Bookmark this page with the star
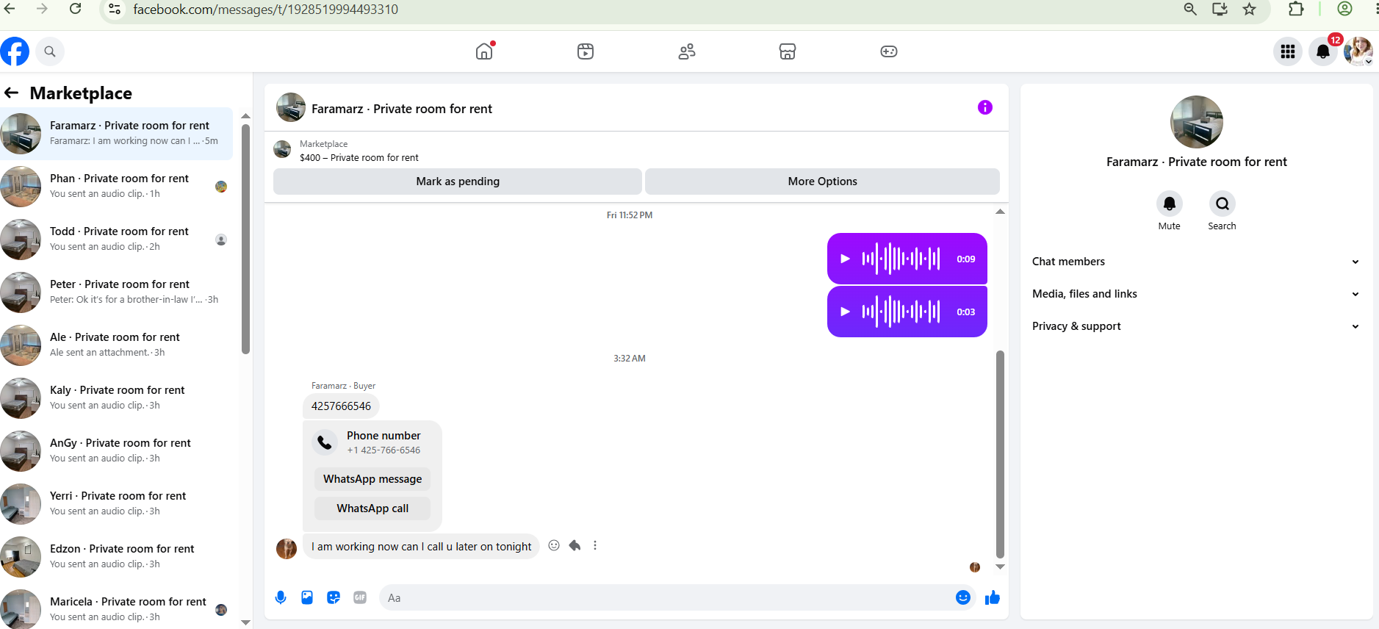The image size is (1379, 629). click(1249, 9)
